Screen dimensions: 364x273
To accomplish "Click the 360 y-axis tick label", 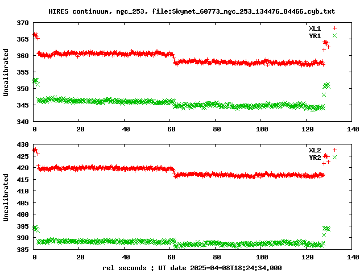I will 23,56.
